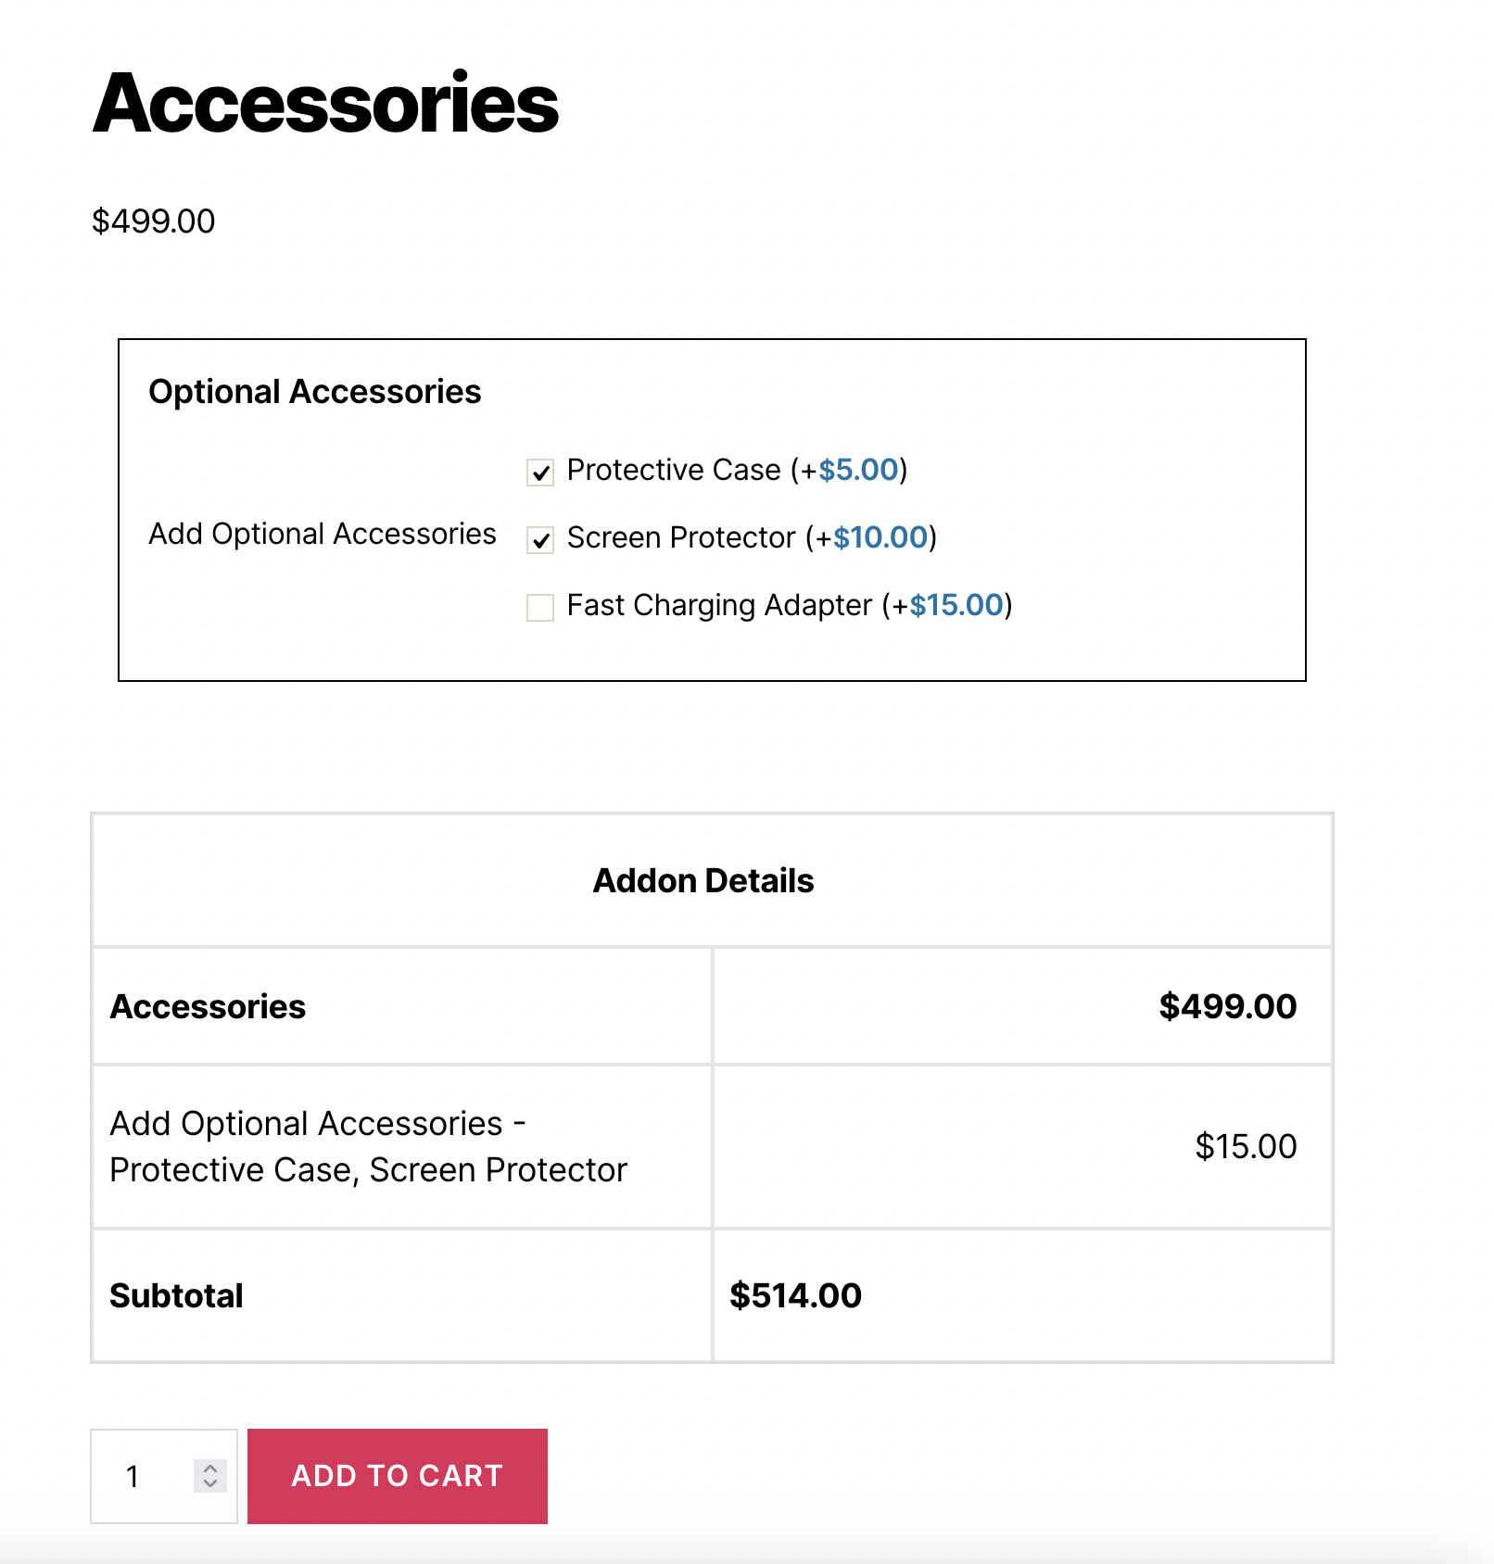
Task: Click the "Screen Protector" option label text
Action: coord(681,538)
